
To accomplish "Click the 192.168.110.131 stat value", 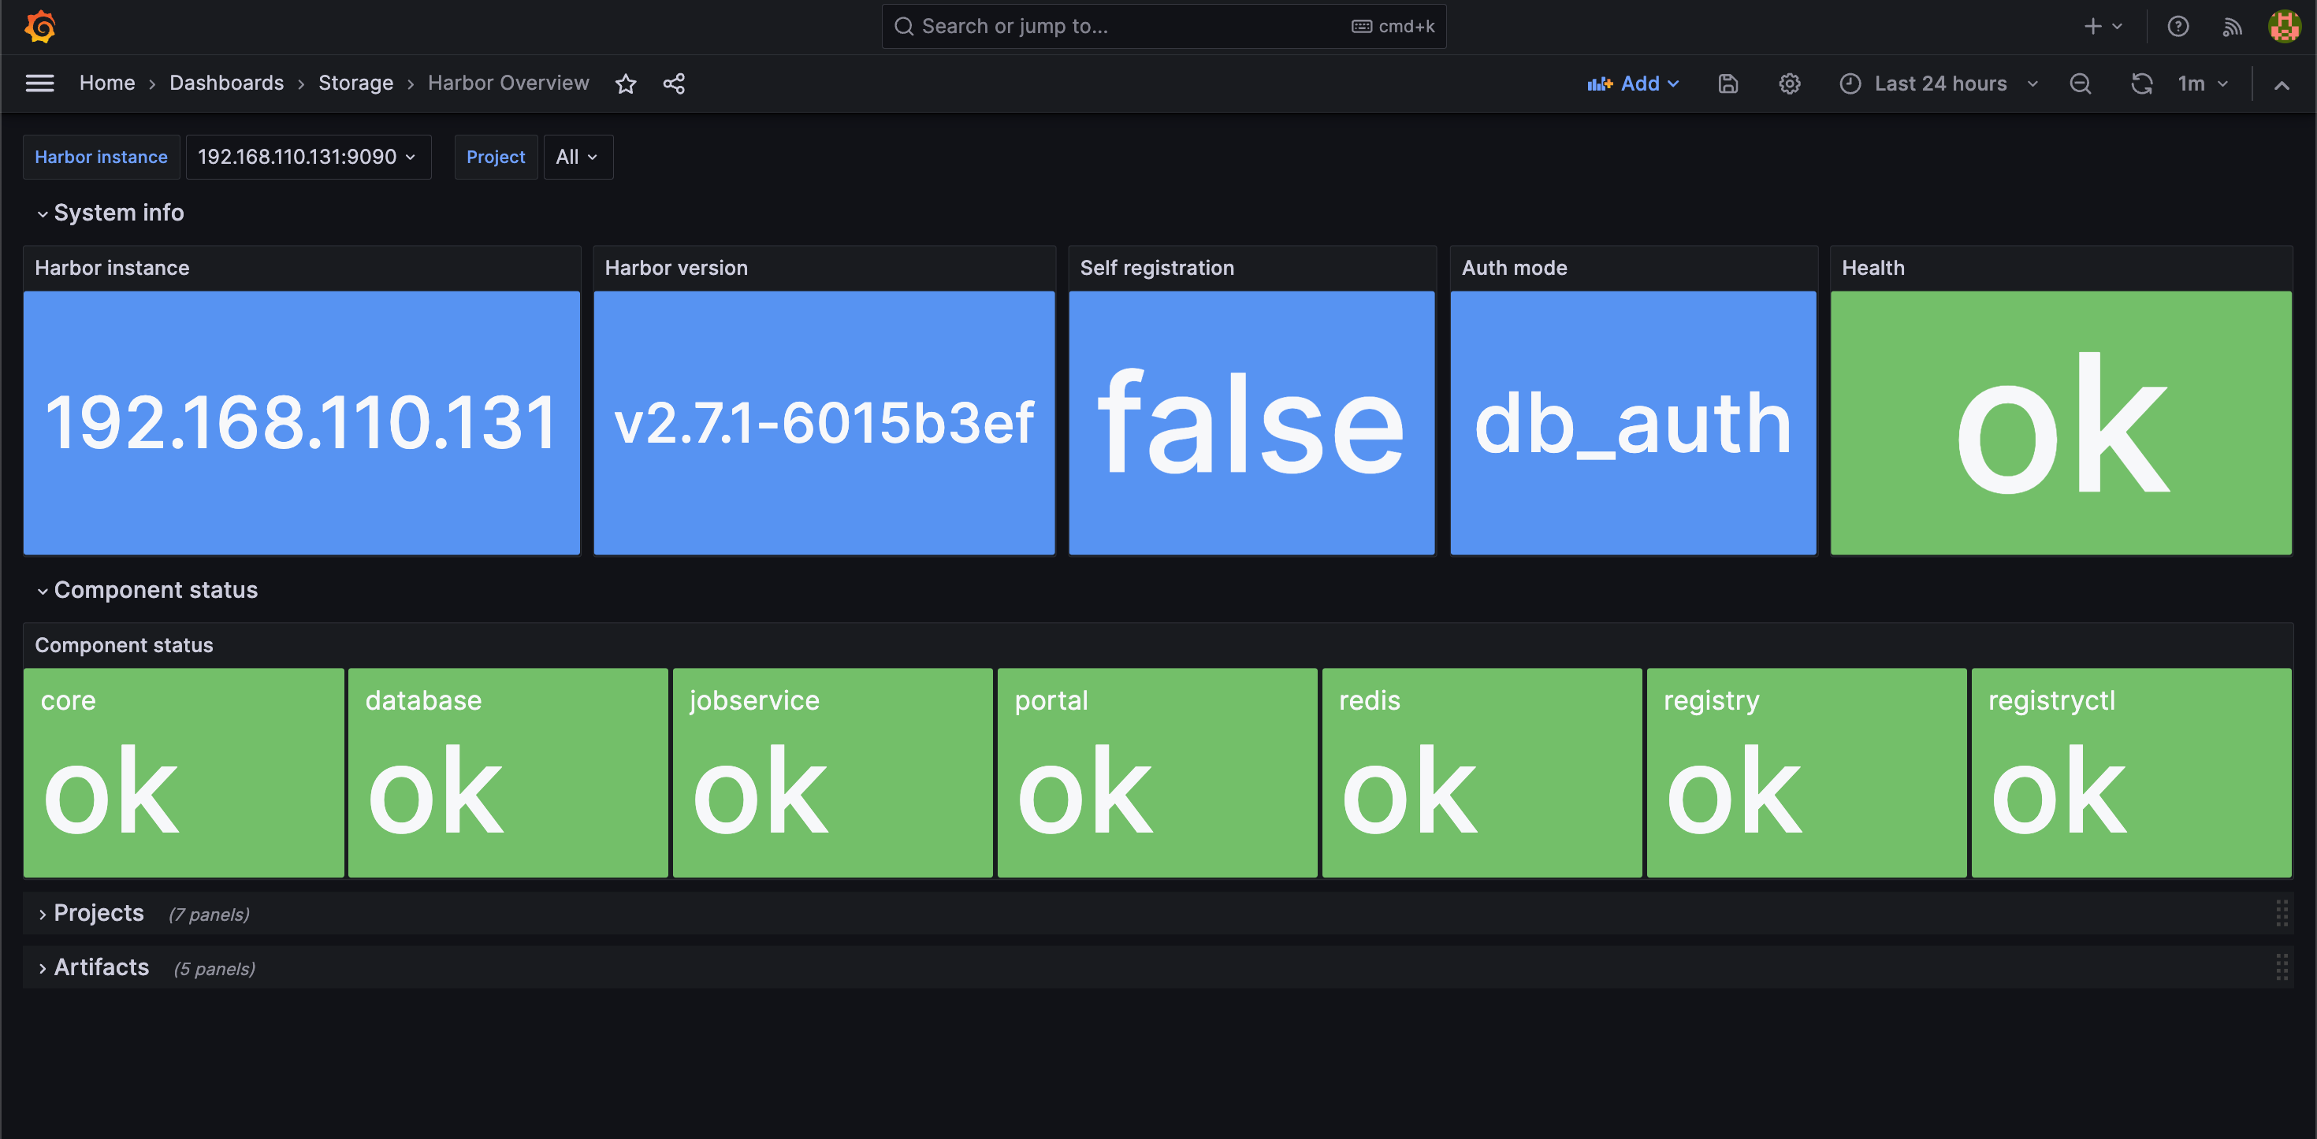I will [301, 422].
